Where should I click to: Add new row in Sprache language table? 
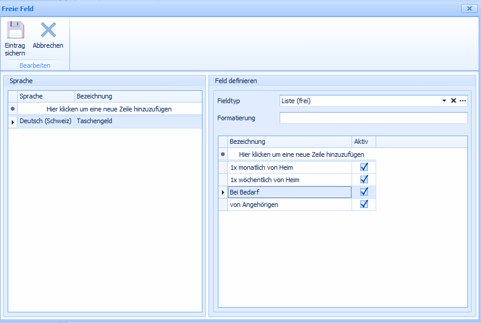click(109, 109)
